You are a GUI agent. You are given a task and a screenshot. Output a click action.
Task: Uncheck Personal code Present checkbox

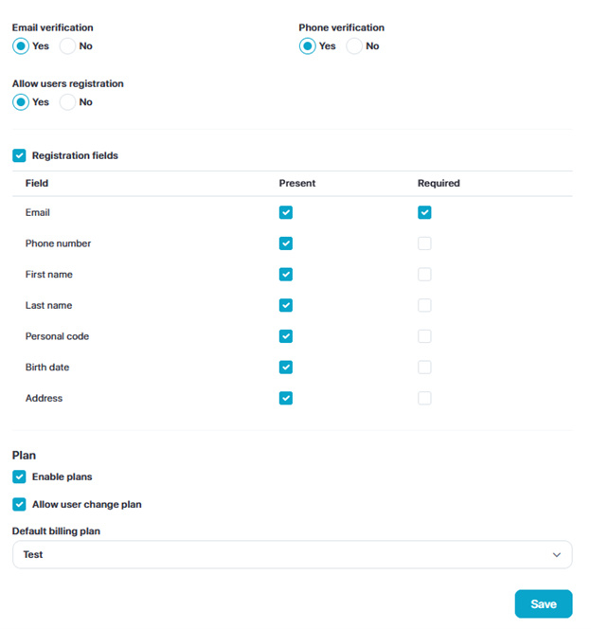click(286, 336)
